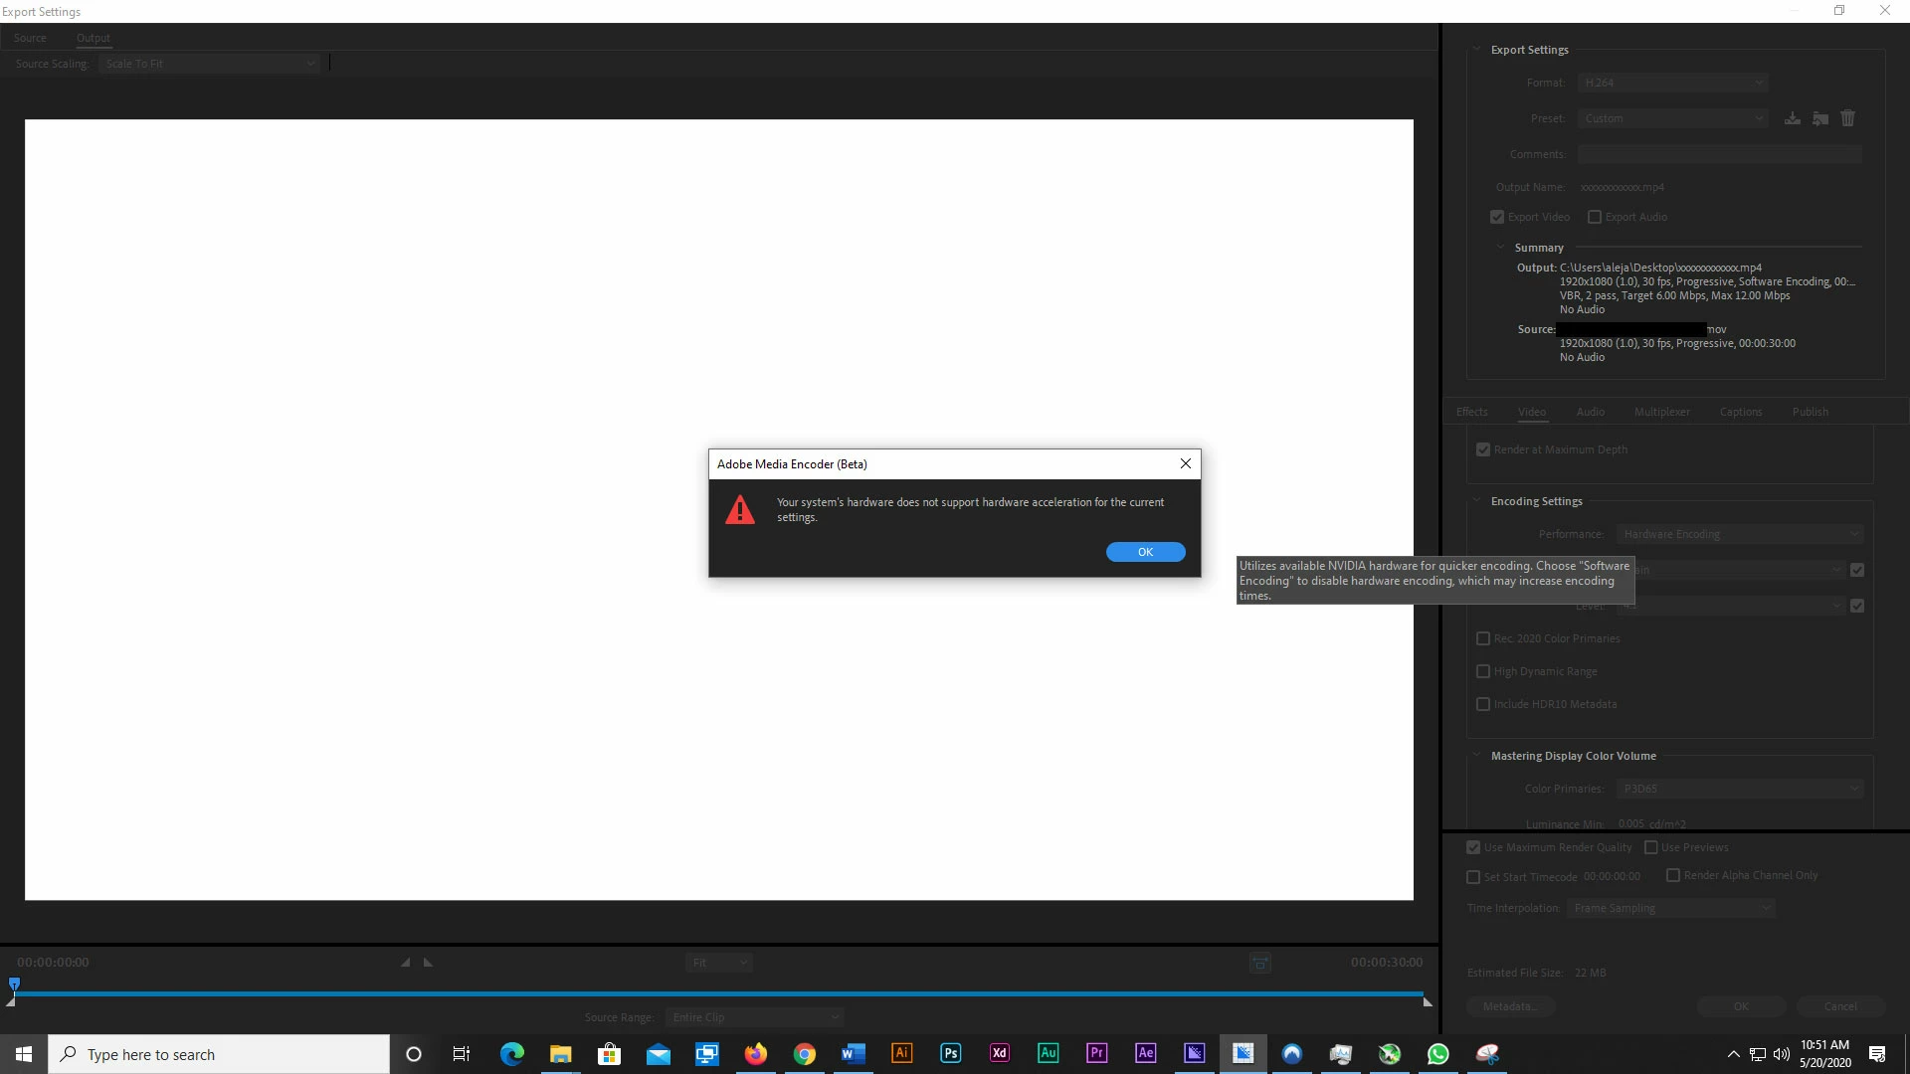The width and height of the screenshot is (1910, 1074).
Task: Click the blue timeline playhead
Action: coord(14,984)
